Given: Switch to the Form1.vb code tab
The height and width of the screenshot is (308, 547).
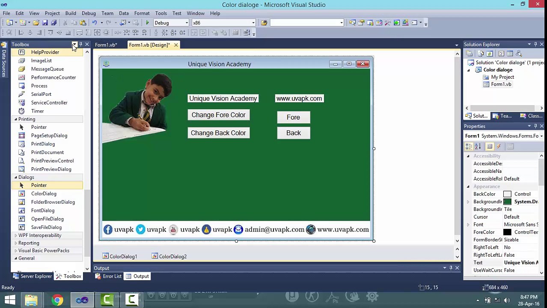Looking at the screenshot, I should [x=106, y=45].
